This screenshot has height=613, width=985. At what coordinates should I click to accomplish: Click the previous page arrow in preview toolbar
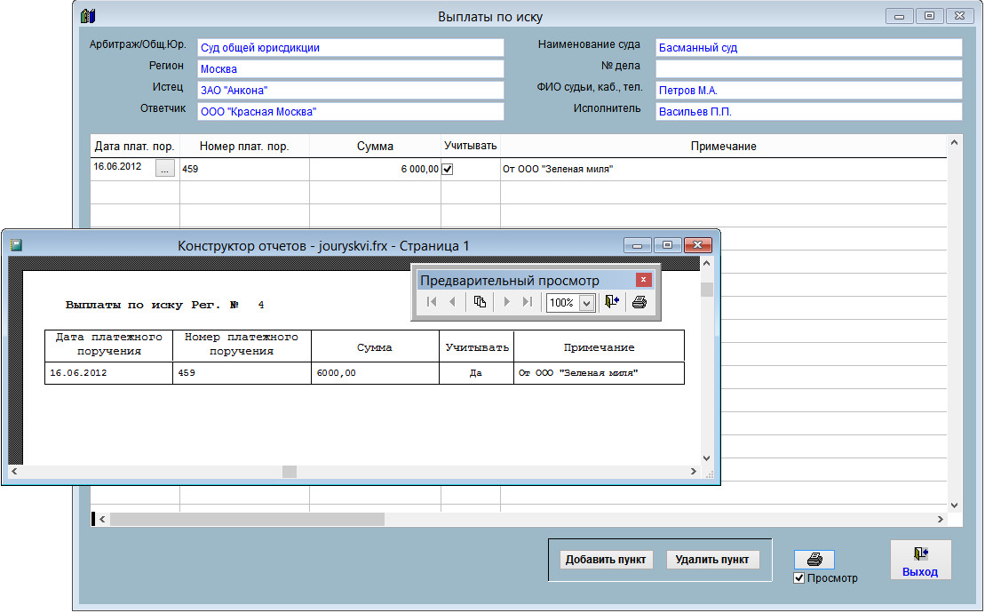pos(452,302)
